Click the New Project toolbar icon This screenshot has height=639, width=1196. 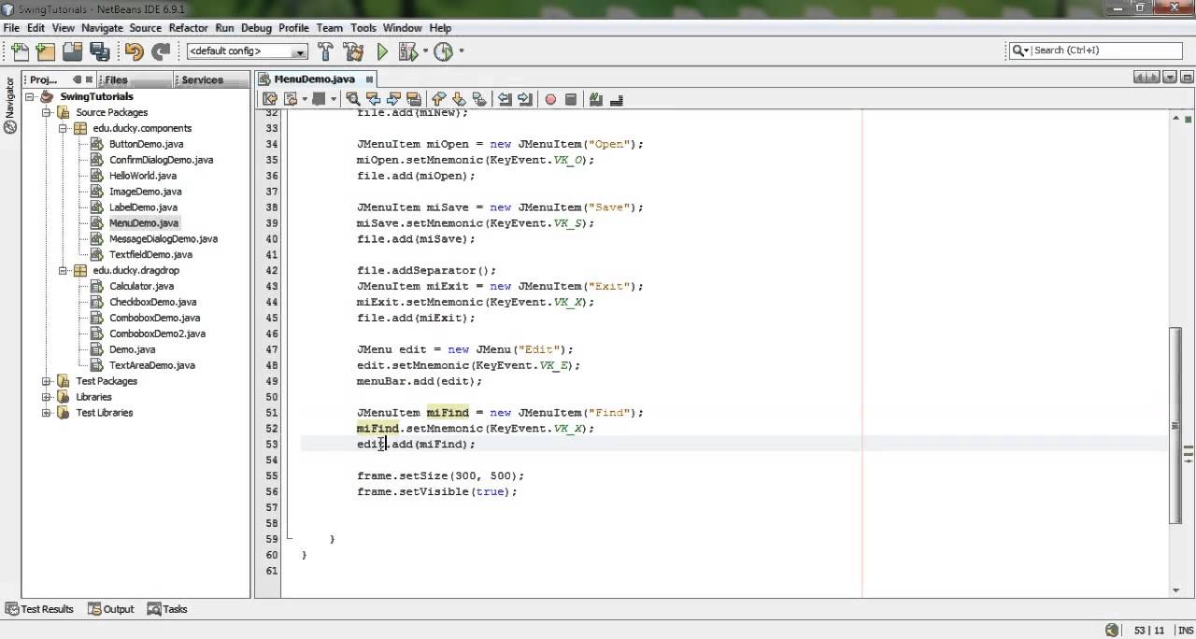click(x=46, y=51)
